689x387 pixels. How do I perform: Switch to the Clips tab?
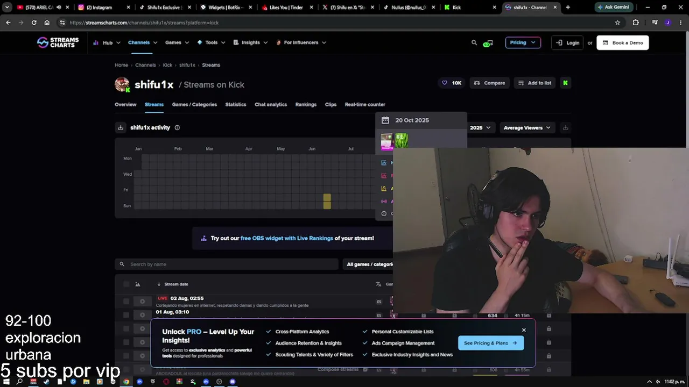[x=331, y=104]
